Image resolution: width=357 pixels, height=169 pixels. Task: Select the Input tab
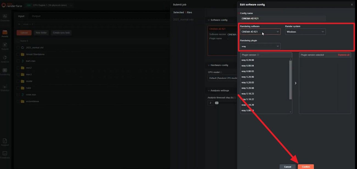[21, 16]
